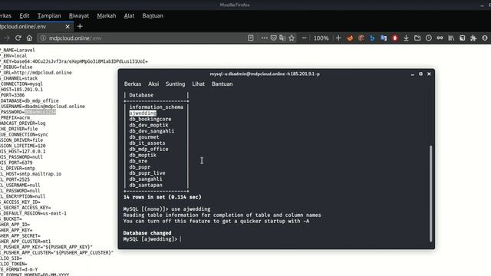Click the site info icon in address bar

[x=43, y=38]
